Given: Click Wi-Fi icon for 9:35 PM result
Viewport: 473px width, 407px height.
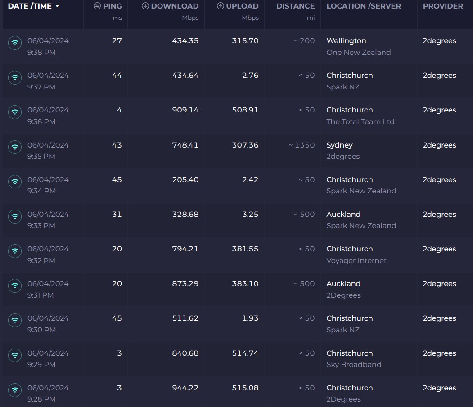Looking at the screenshot, I should coord(15,147).
